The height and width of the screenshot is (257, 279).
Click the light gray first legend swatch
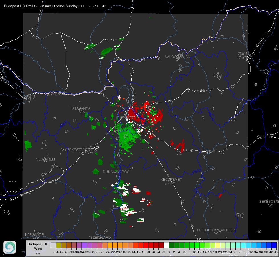(53, 245)
